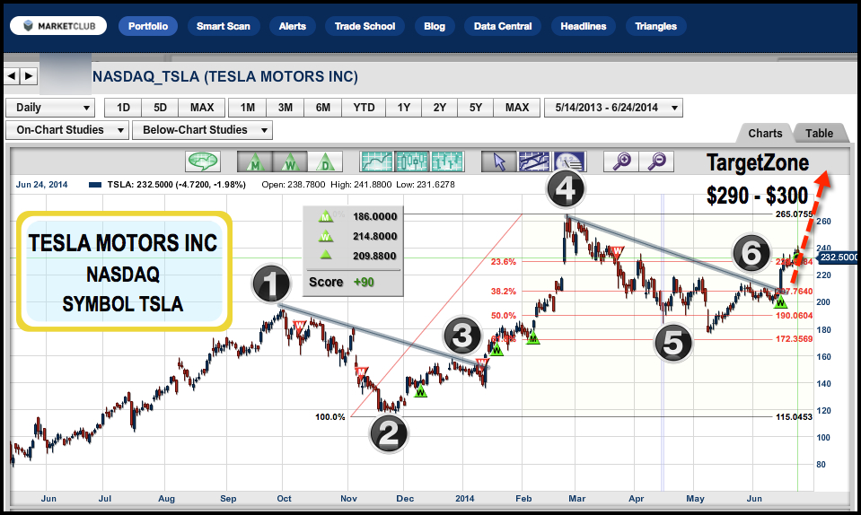Click the 38.2% retracement label
Screen dimensions: 861x515
tap(504, 292)
